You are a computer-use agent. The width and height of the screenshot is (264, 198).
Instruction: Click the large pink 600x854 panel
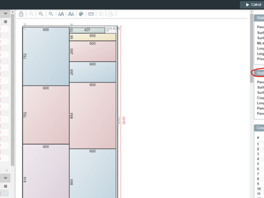click(x=92, y=115)
